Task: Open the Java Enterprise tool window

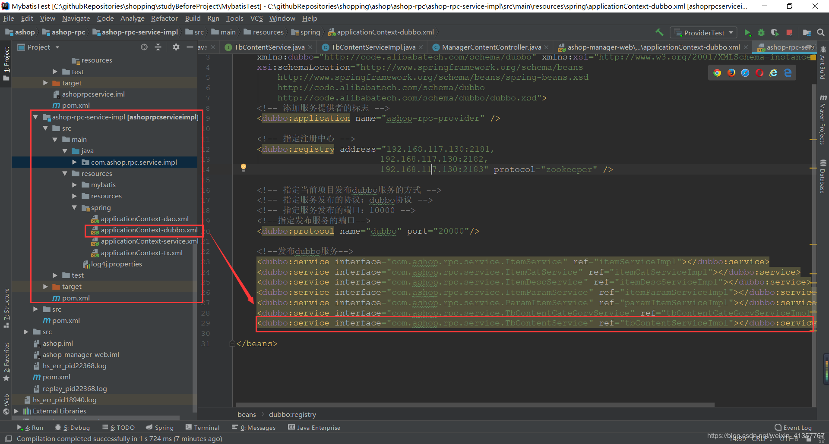Action: pyautogui.click(x=314, y=428)
